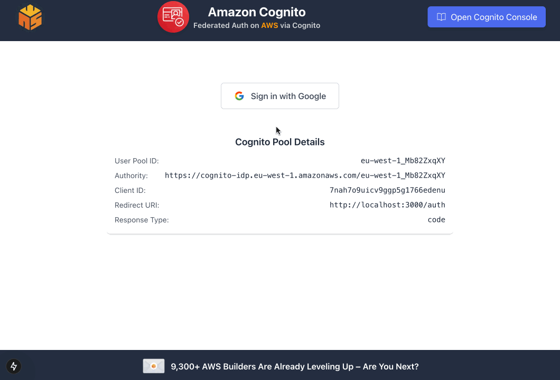Click the Google G icon on the sign-in button

239,96
